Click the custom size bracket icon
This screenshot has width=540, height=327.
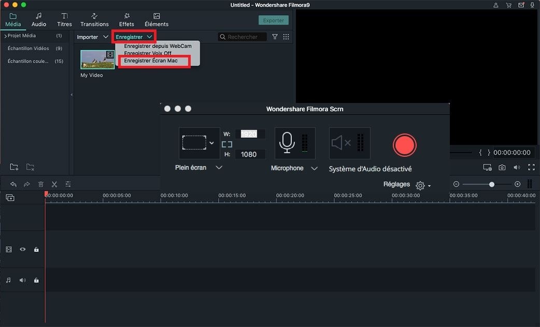pos(227,144)
